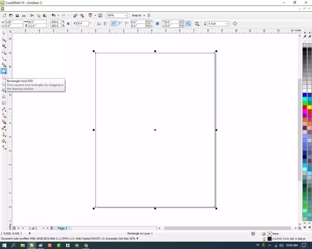
Task: Pick the black palette swatch
Action: (x=304, y=49)
